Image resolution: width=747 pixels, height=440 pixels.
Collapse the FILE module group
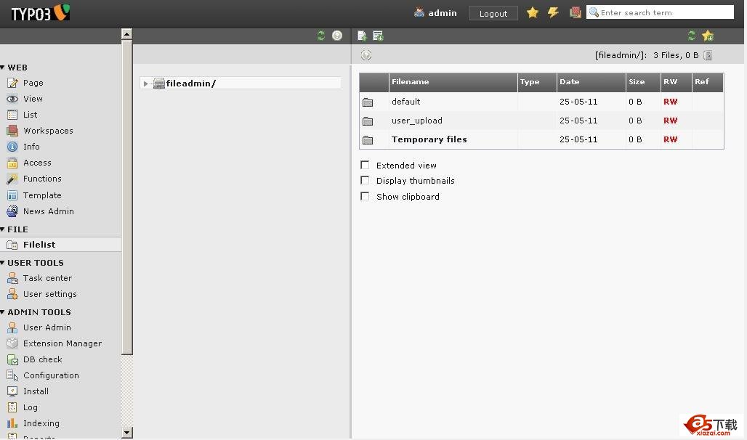(2, 229)
